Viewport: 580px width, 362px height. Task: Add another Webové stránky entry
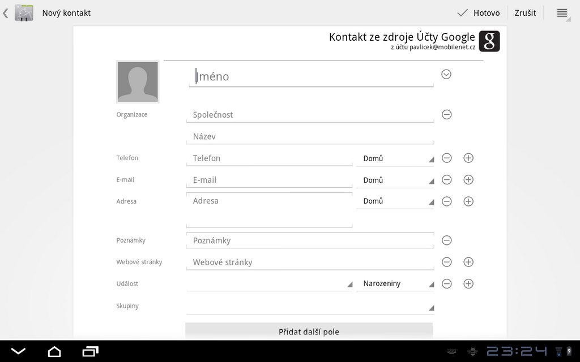click(468, 262)
